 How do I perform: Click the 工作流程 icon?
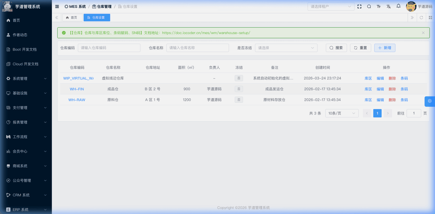coord(8,137)
